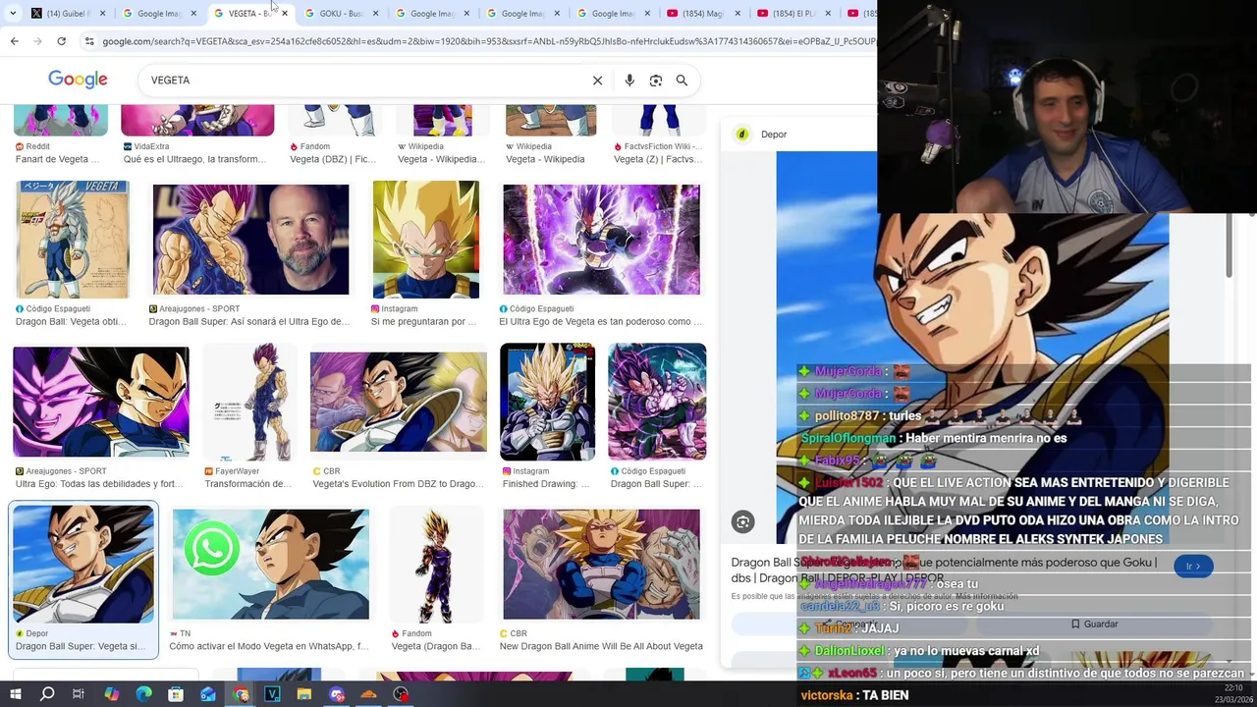Viewport: 1257px width, 707px height.
Task: Open the CBR Vegeta evolution thumbnail
Action: 398,402
